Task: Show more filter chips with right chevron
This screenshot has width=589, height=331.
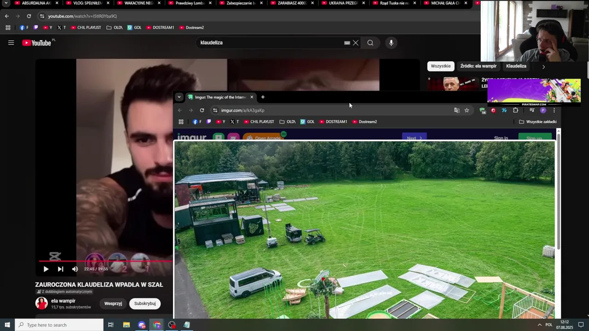Action: pyautogui.click(x=543, y=67)
